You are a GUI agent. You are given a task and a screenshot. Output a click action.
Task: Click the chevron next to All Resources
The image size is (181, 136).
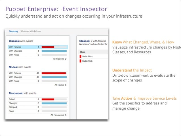tap(66, 115)
